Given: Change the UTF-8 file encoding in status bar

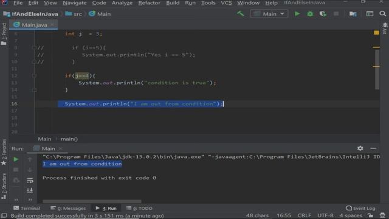Looking at the screenshot, I should click(x=325, y=215).
